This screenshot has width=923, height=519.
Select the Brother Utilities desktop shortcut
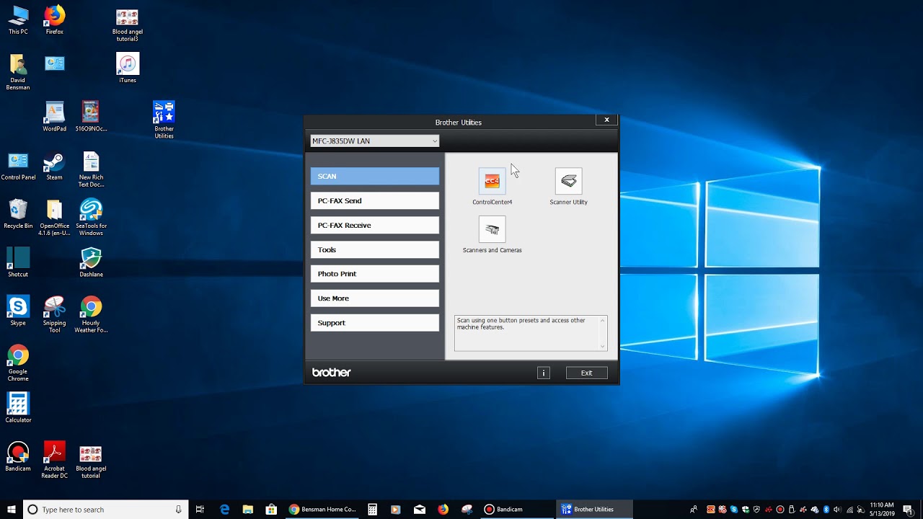point(164,120)
